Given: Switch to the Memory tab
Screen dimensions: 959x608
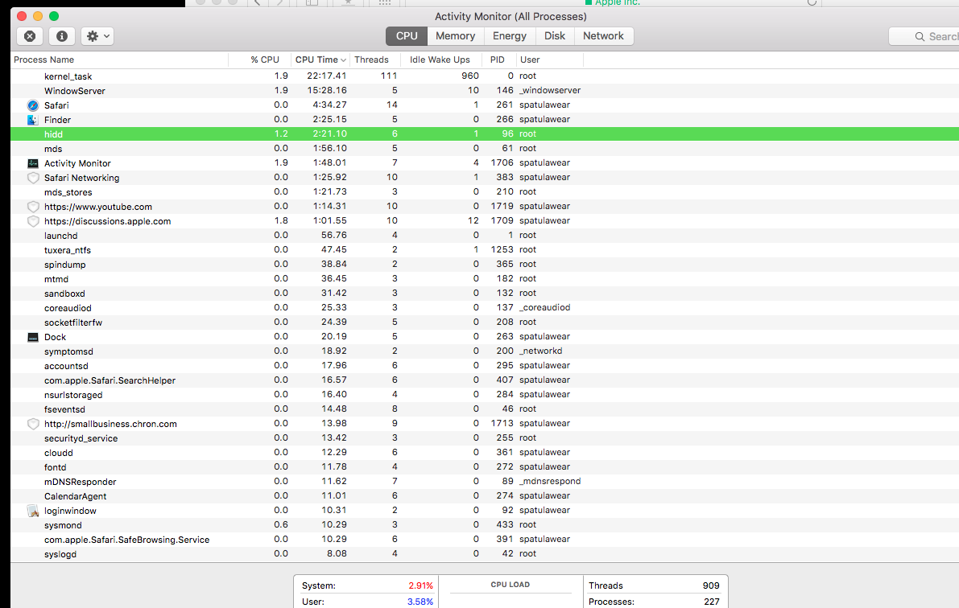Looking at the screenshot, I should point(455,36).
